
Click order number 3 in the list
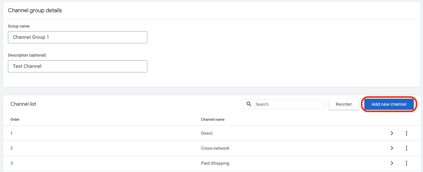[x=12, y=163]
